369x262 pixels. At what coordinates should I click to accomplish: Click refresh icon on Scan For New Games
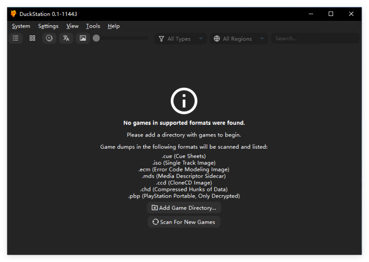[155, 222]
